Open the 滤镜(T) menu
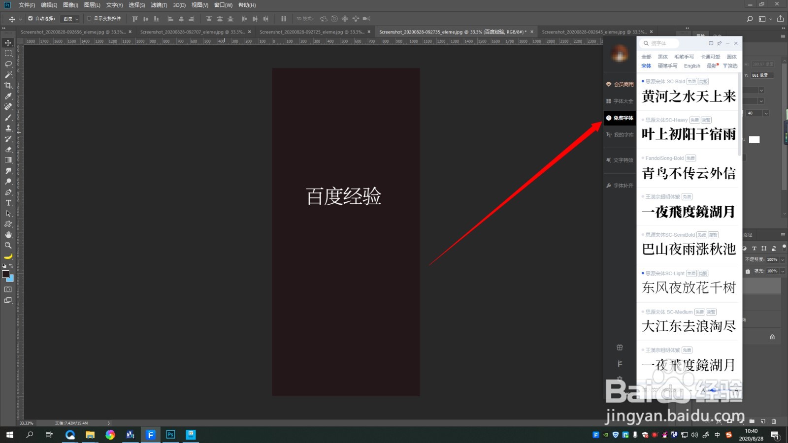788x443 pixels. 159,5
